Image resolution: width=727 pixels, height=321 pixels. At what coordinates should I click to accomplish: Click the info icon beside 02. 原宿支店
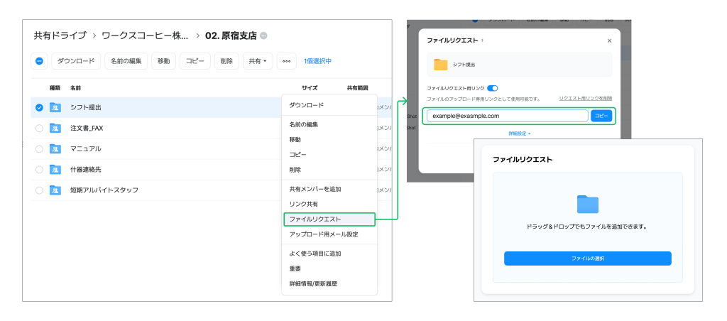click(x=263, y=36)
